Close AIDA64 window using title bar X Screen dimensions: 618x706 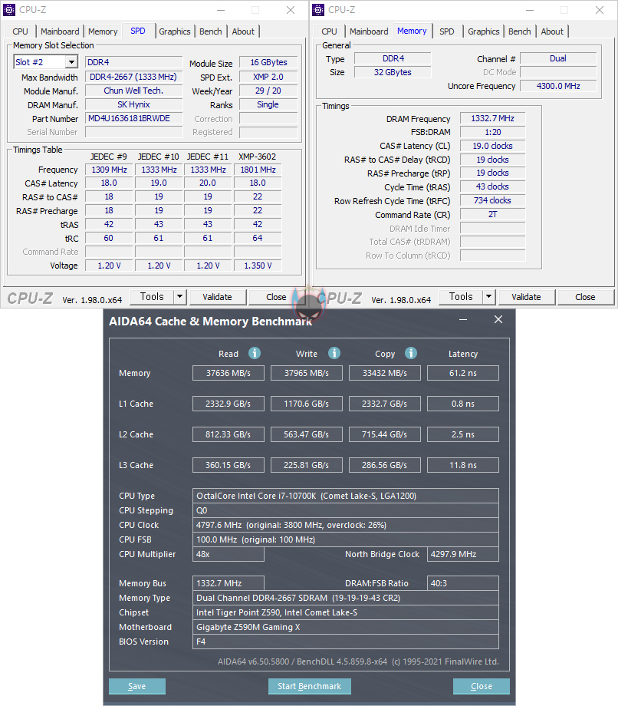pos(498,319)
